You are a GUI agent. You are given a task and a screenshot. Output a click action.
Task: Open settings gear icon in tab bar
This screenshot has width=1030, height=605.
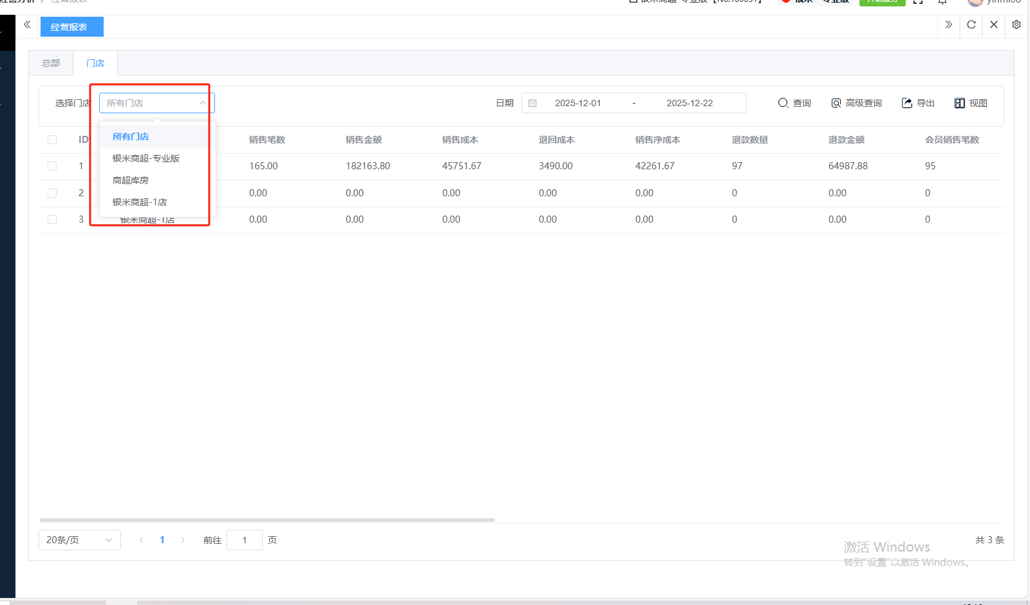[1016, 25]
